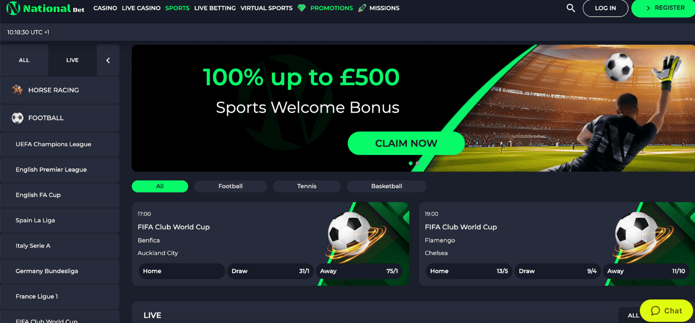Click the LOG IN button
This screenshot has width=695, height=323.
click(x=605, y=8)
